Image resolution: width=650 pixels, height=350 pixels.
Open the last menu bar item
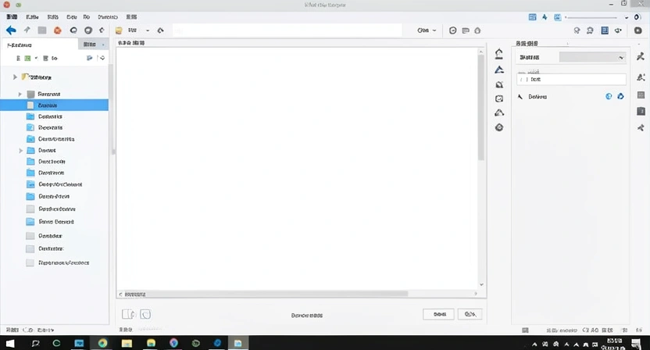pyautogui.click(x=131, y=17)
